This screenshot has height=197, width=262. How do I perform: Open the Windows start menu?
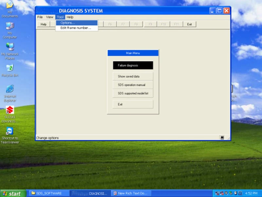pos(13,193)
